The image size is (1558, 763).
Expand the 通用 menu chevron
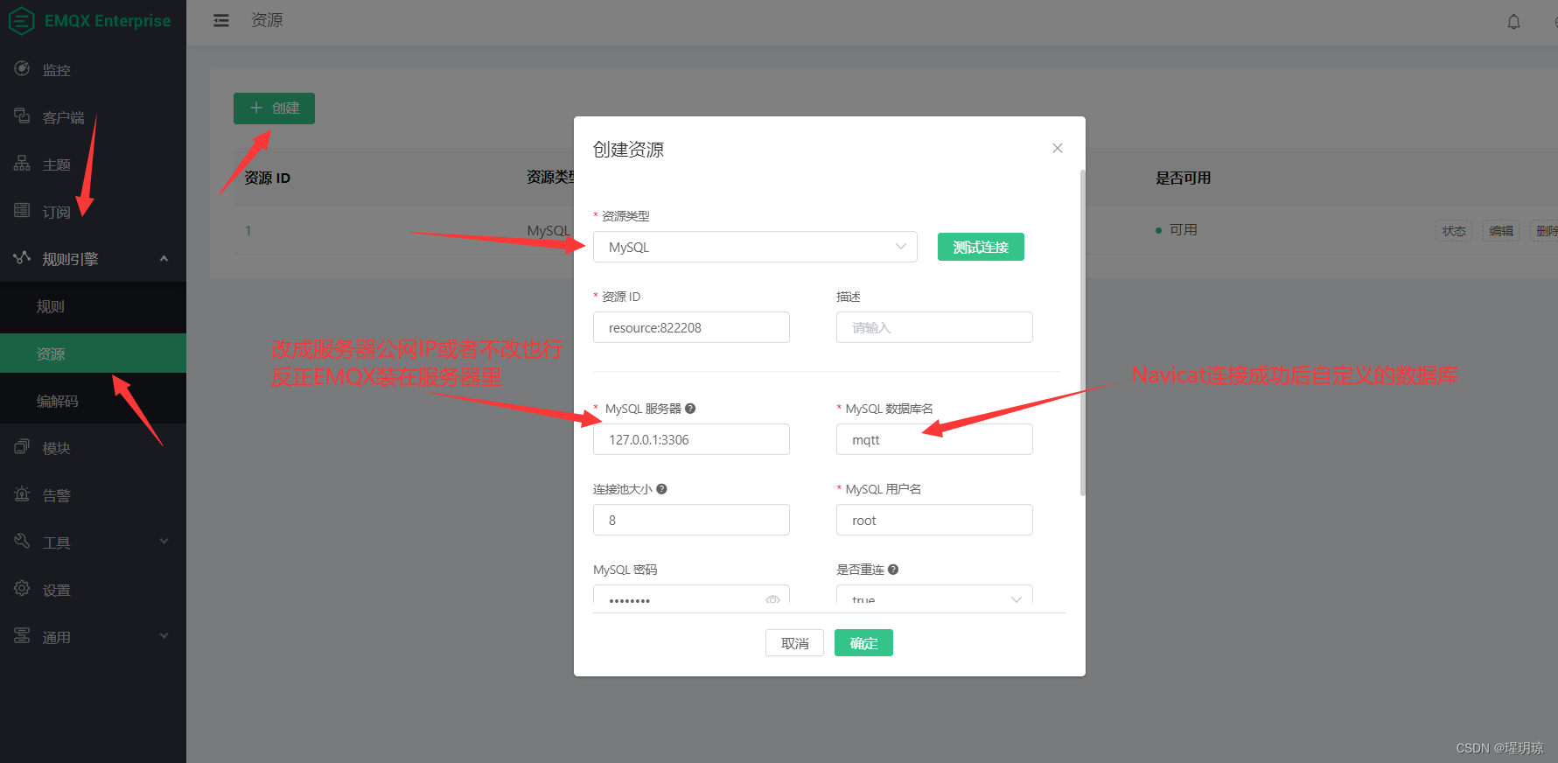point(164,636)
